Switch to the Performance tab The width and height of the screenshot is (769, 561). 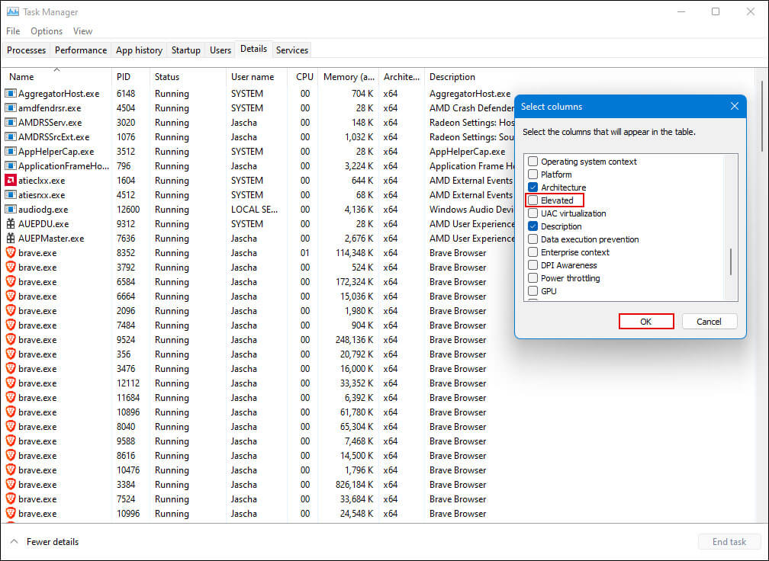81,50
